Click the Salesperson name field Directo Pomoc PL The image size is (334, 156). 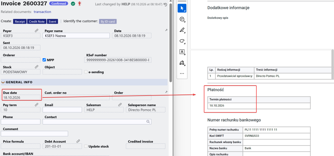[146, 110]
